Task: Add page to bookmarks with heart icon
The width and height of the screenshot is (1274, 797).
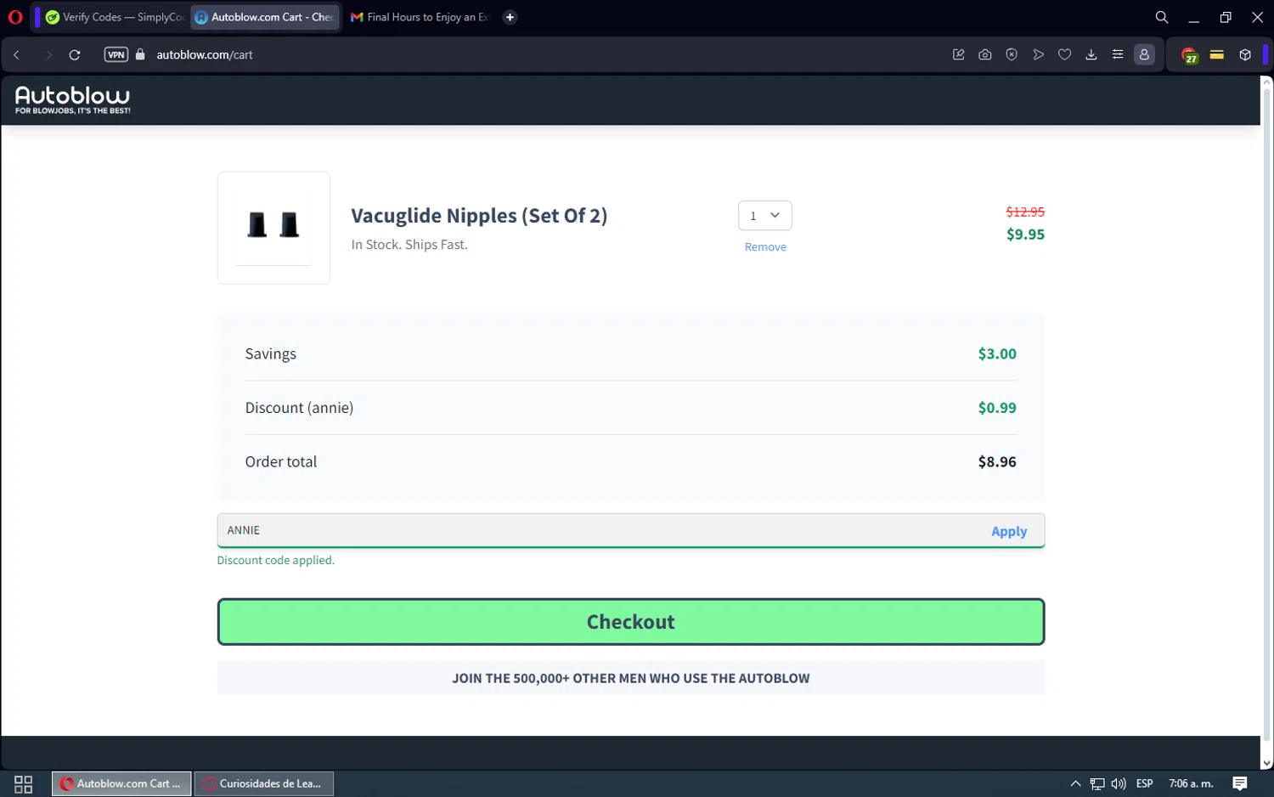Action: (x=1064, y=54)
